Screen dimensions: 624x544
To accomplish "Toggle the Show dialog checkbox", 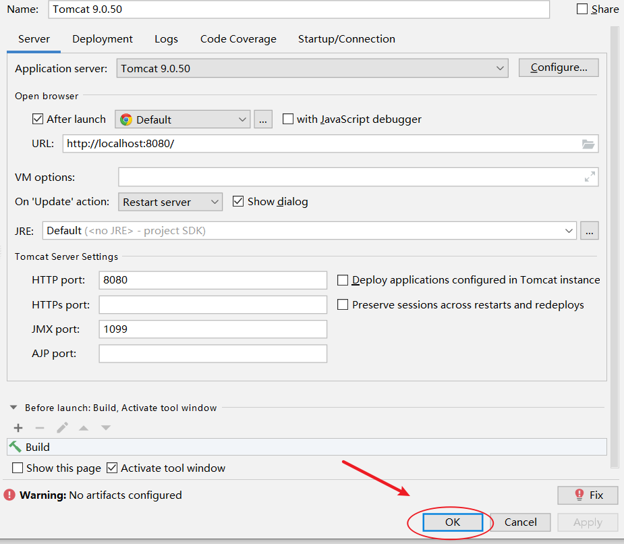I will pos(238,202).
